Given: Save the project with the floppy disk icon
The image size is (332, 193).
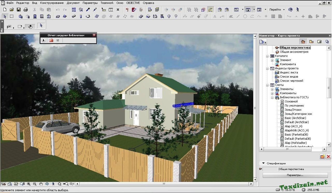Looking at the screenshot, I should [x=19, y=10].
